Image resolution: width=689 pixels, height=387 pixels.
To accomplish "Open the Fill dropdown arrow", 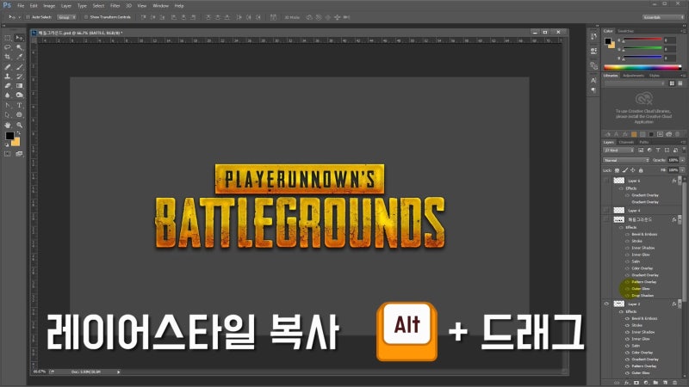I will click(x=682, y=169).
